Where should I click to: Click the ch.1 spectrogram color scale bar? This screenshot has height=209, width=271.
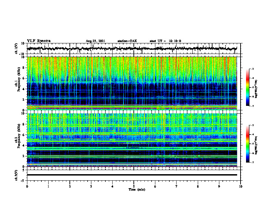click(248, 87)
